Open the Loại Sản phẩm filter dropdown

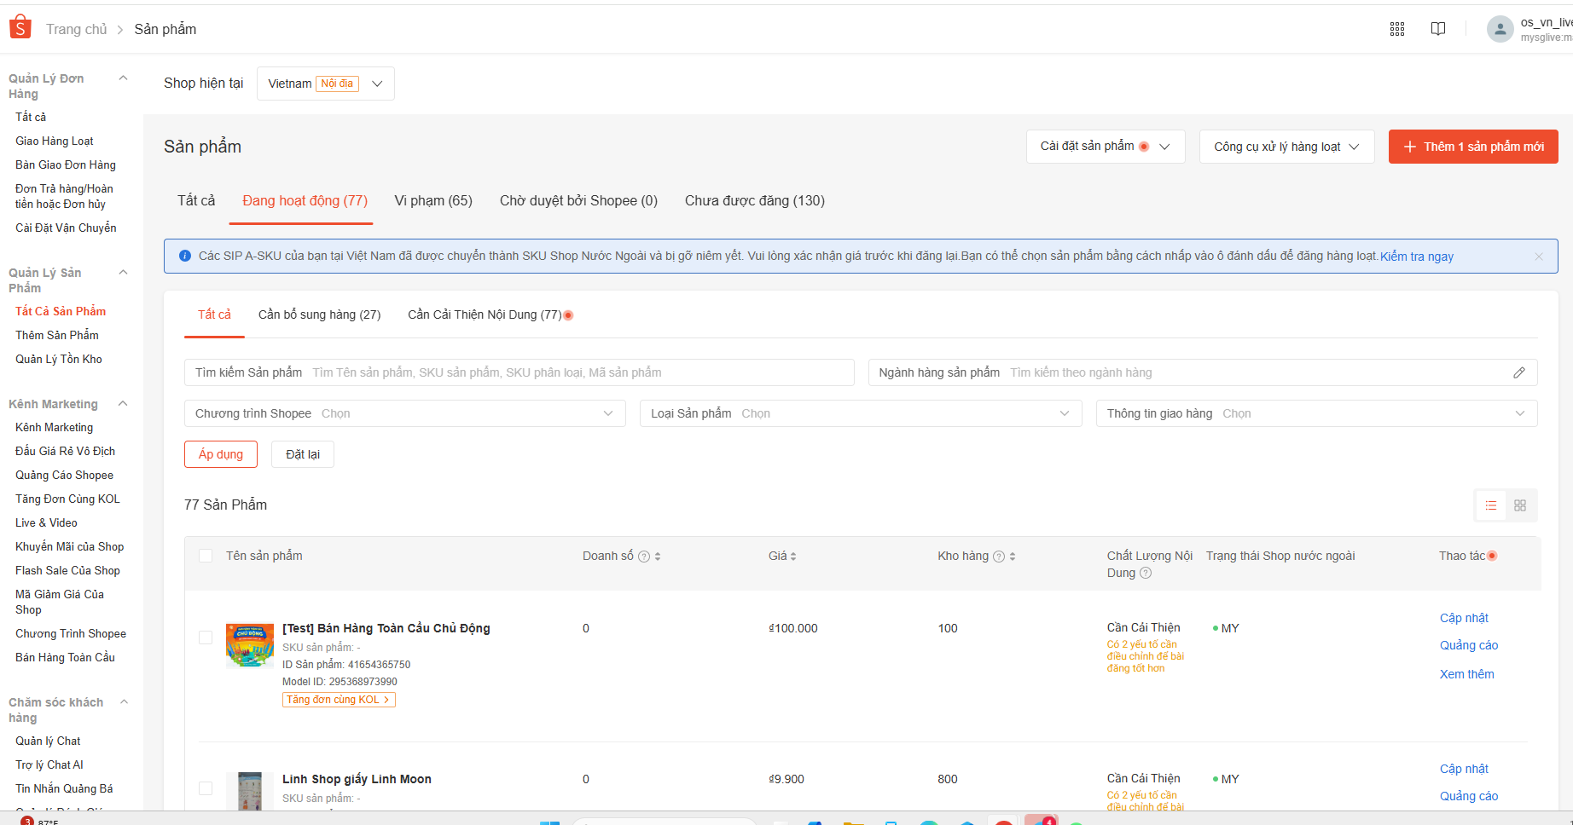click(861, 413)
